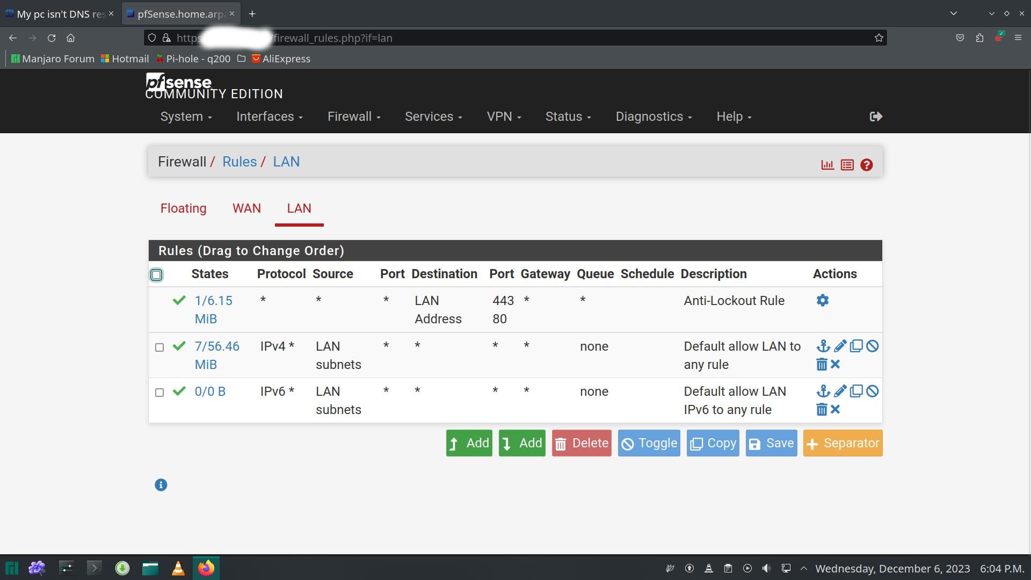This screenshot has width=1031, height=580.
Task: Delete the IPv4 rule via trash icon
Action: click(822, 365)
